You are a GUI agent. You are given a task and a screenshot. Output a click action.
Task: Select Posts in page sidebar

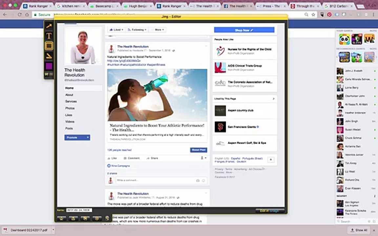coord(69,128)
